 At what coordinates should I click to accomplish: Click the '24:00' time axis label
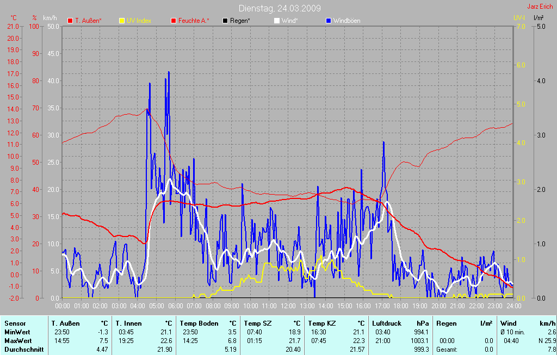(x=513, y=306)
